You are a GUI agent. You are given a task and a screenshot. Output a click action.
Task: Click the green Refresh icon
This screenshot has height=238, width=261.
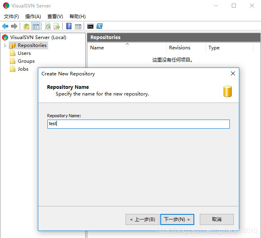48,26
